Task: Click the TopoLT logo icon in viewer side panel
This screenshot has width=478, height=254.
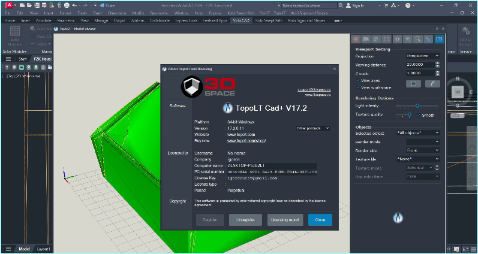Action: point(398,217)
